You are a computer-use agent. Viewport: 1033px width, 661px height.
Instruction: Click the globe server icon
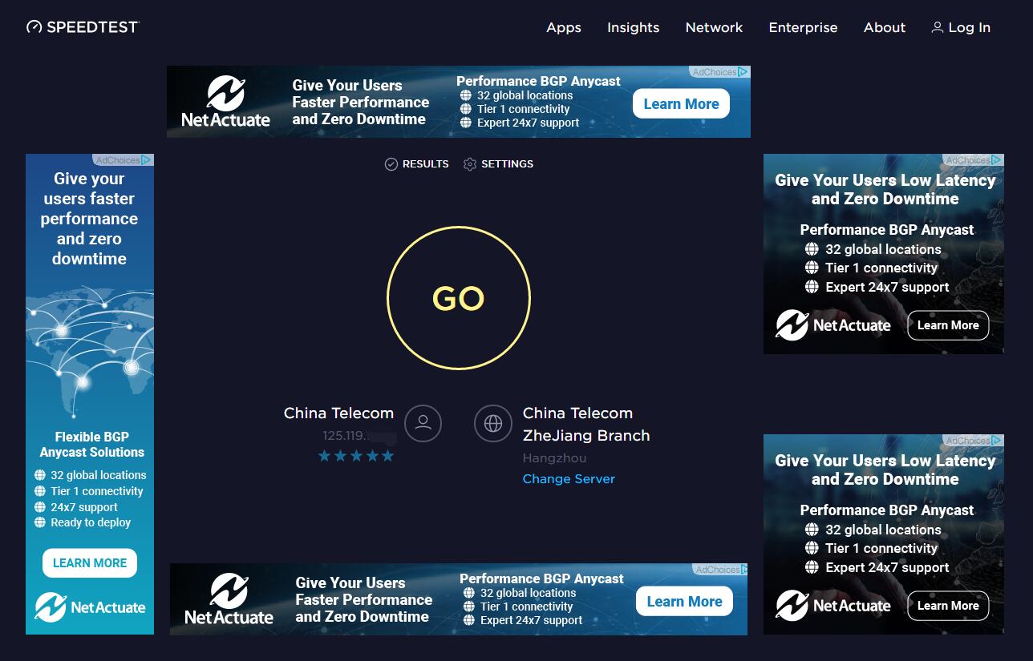pyautogui.click(x=493, y=423)
